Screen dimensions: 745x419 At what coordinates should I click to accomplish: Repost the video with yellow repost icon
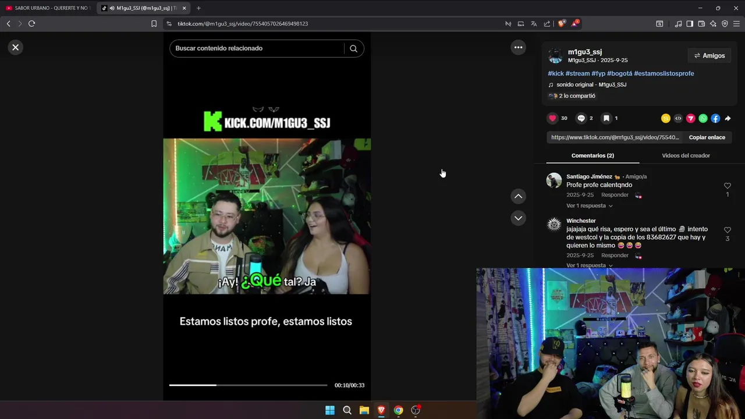pyautogui.click(x=666, y=118)
